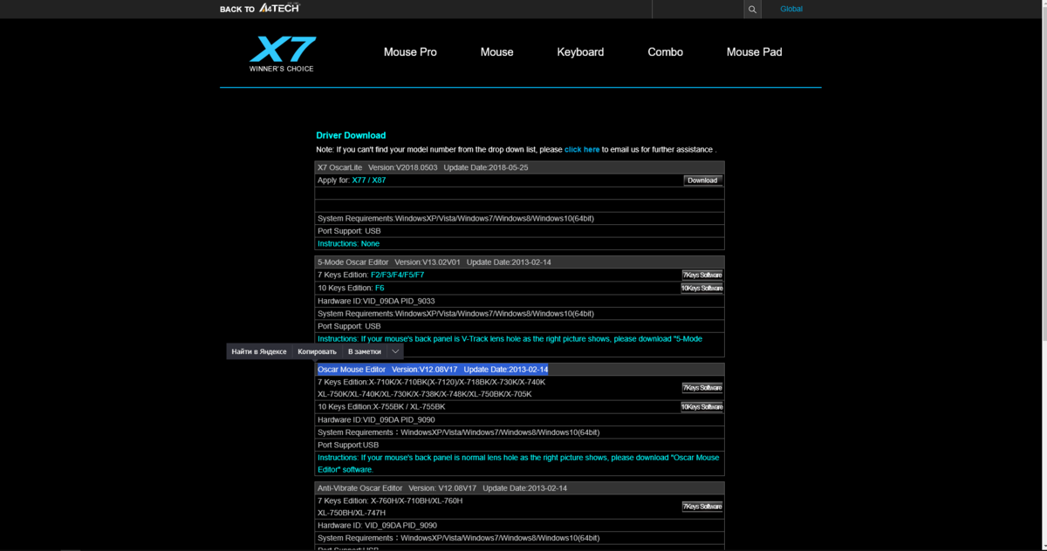Click the highlighted 'Oscar Mouse Editor' header row
This screenshot has width=1047, height=551.
click(519, 370)
